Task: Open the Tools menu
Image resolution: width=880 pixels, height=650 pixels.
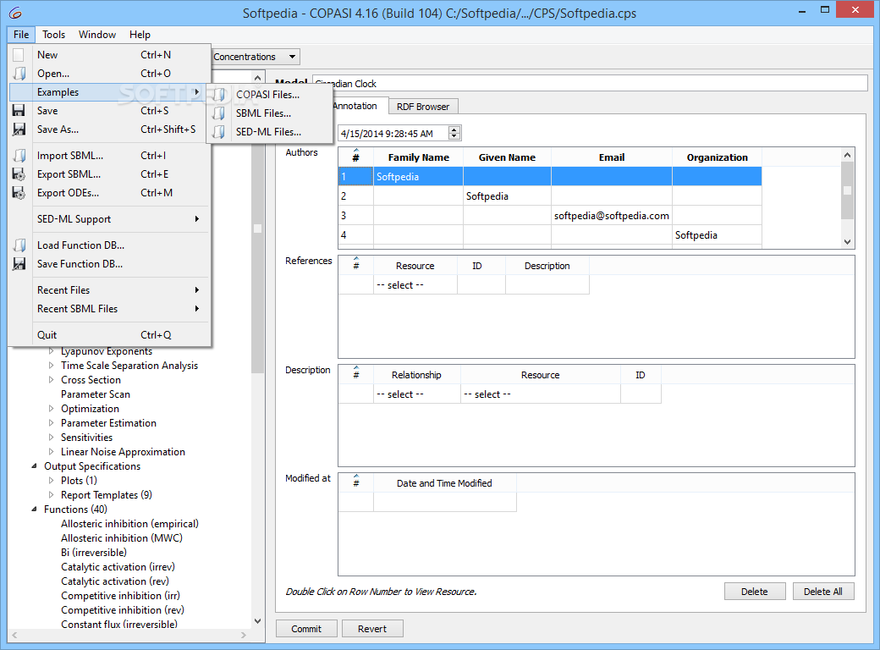Action: coord(54,34)
